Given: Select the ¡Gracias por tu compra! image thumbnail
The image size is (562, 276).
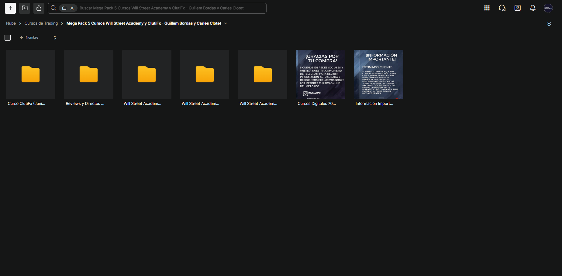Looking at the screenshot, I should 321,74.
